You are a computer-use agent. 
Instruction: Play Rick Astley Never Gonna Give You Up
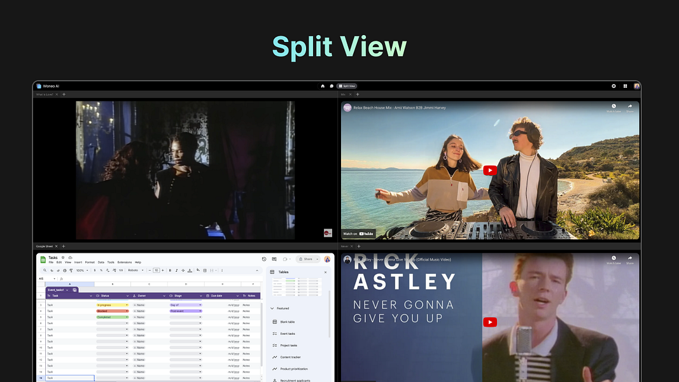click(x=490, y=322)
